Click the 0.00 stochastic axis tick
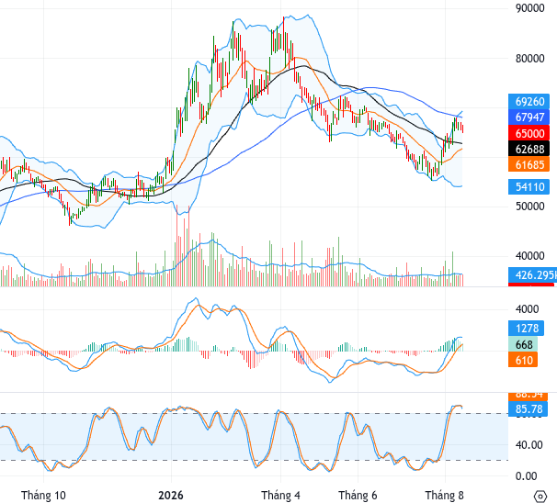 pos(526,476)
